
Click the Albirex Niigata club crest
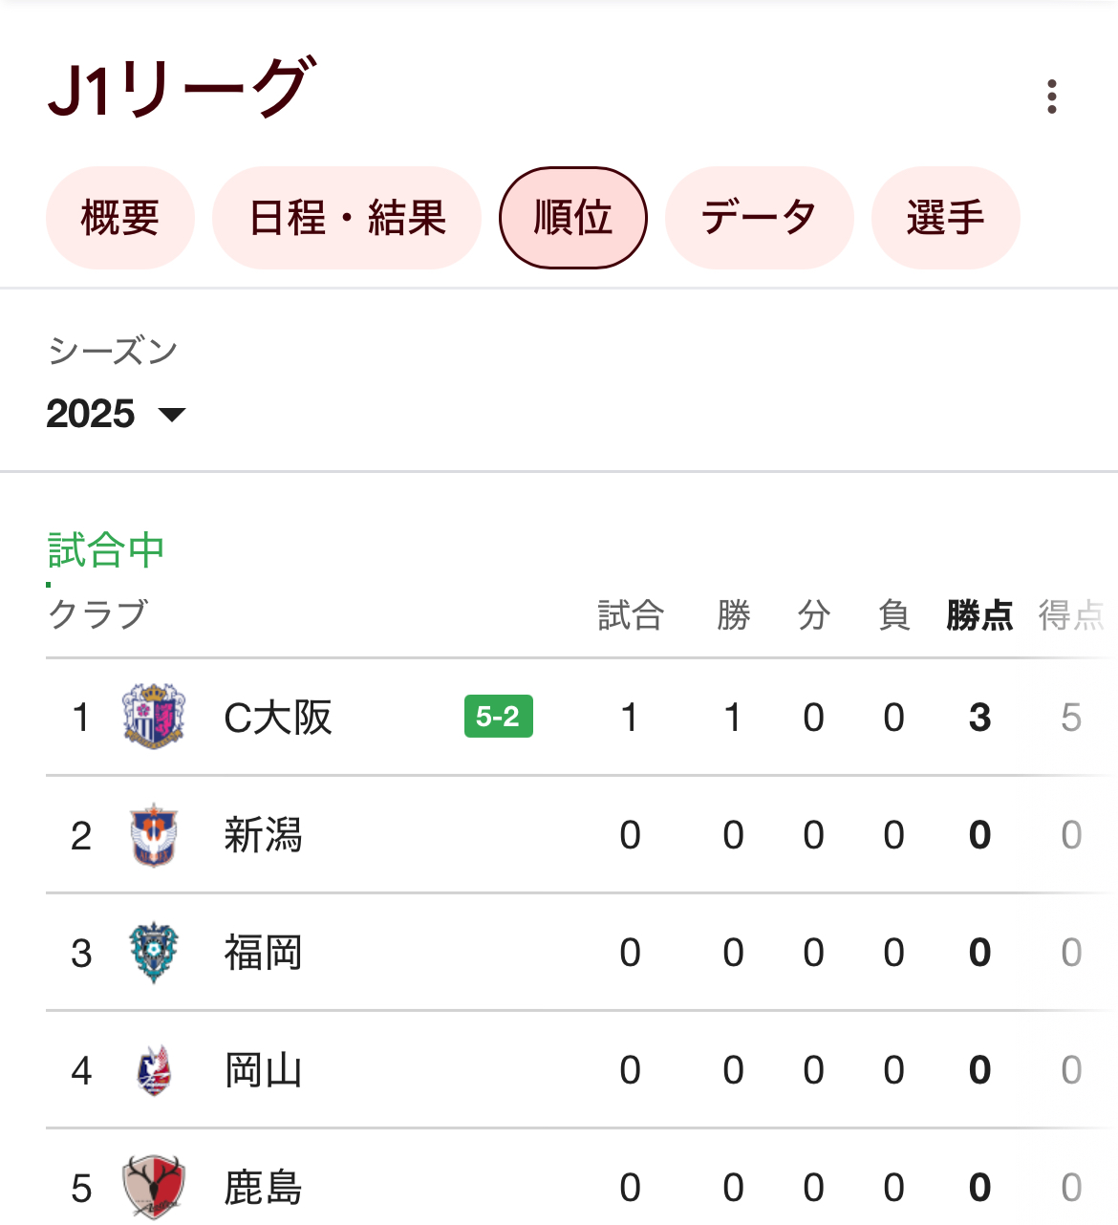153,835
